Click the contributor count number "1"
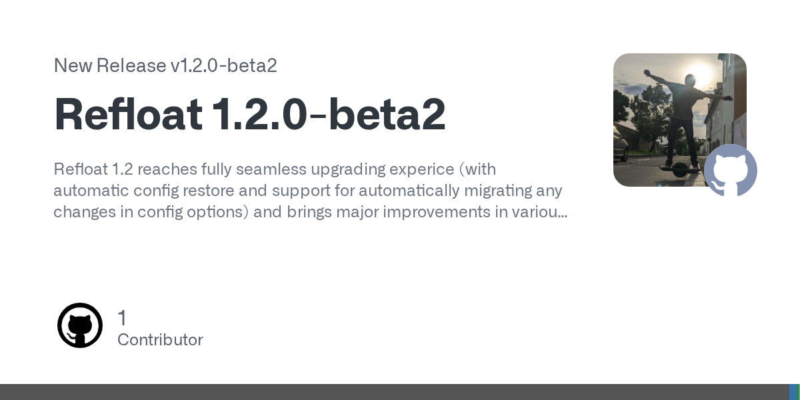This screenshot has width=800, height=400. 122,318
